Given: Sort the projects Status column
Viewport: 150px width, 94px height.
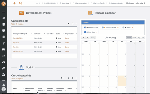Looking at the screenshot, I should [58, 34].
